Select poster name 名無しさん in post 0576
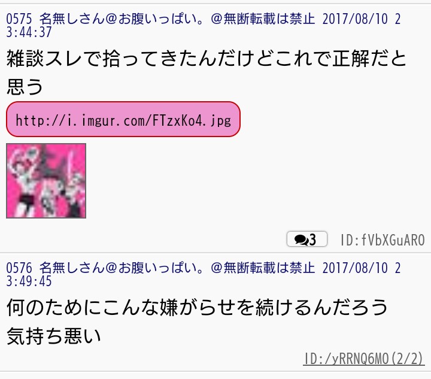The image size is (431, 379). click(71, 268)
